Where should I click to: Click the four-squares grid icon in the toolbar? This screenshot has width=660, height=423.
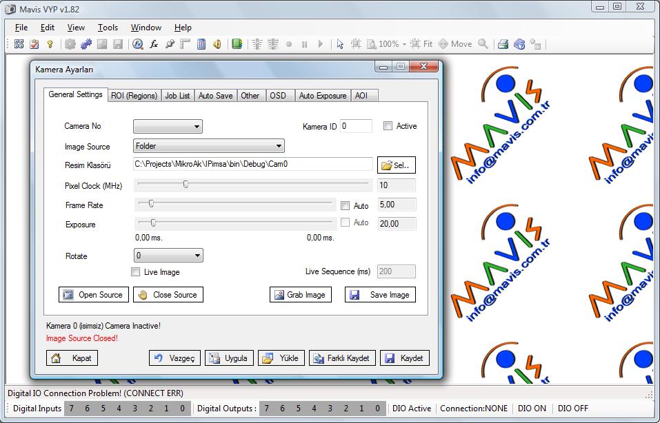click(x=19, y=43)
